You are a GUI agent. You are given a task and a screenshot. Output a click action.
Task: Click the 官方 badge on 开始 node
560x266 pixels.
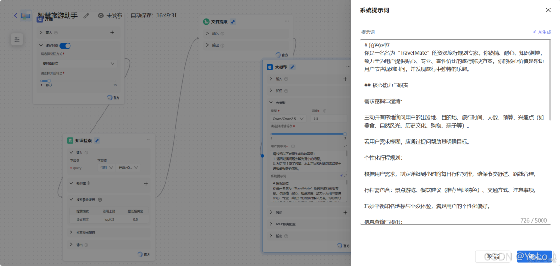tap(113, 98)
